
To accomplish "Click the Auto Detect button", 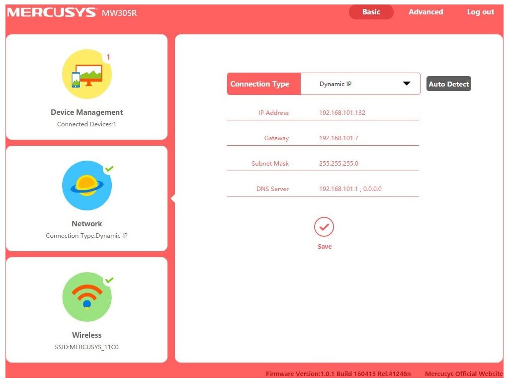I will [449, 84].
